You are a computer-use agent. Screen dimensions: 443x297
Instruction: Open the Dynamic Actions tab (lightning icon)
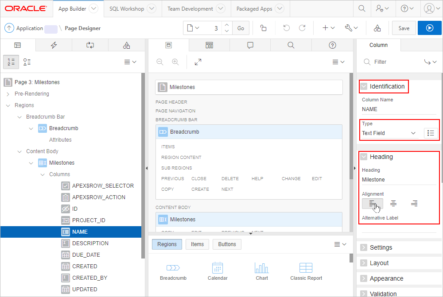(x=54, y=45)
